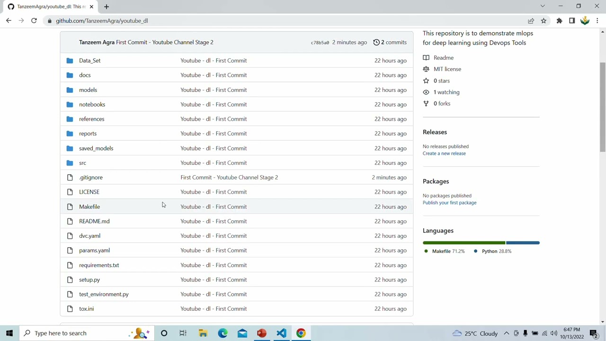Click the address bar URL
This screenshot has height=341, width=606.
102,21
